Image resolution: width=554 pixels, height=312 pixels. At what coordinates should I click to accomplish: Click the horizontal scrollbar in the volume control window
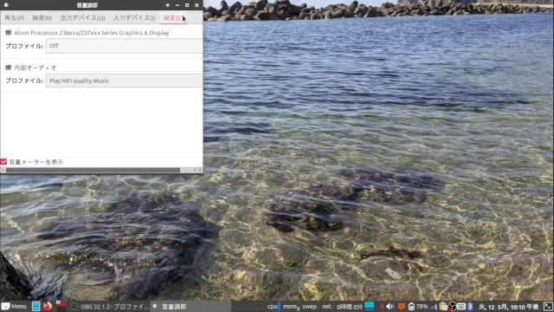(93, 170)
